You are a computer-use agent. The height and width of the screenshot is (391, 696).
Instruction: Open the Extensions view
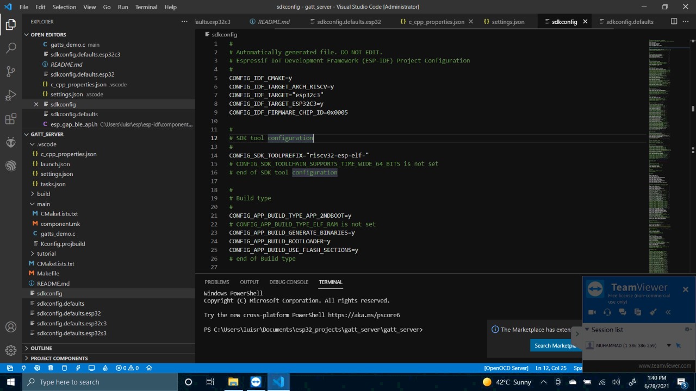coord(11,119)
